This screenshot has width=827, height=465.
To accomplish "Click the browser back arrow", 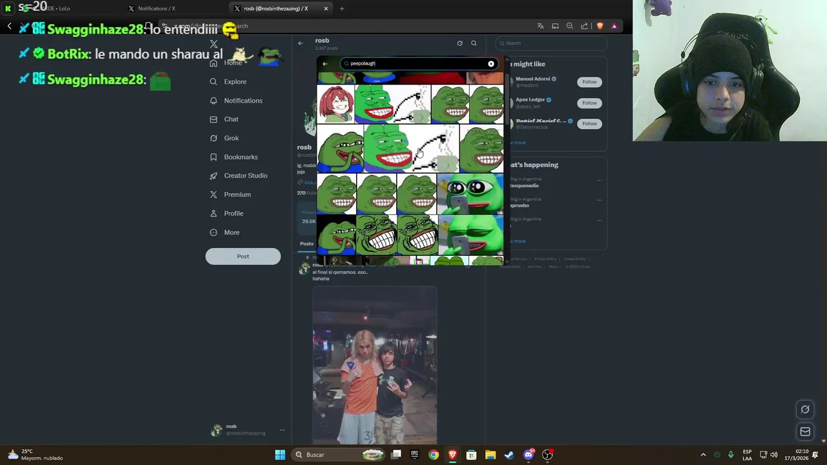I will (9, 26).
